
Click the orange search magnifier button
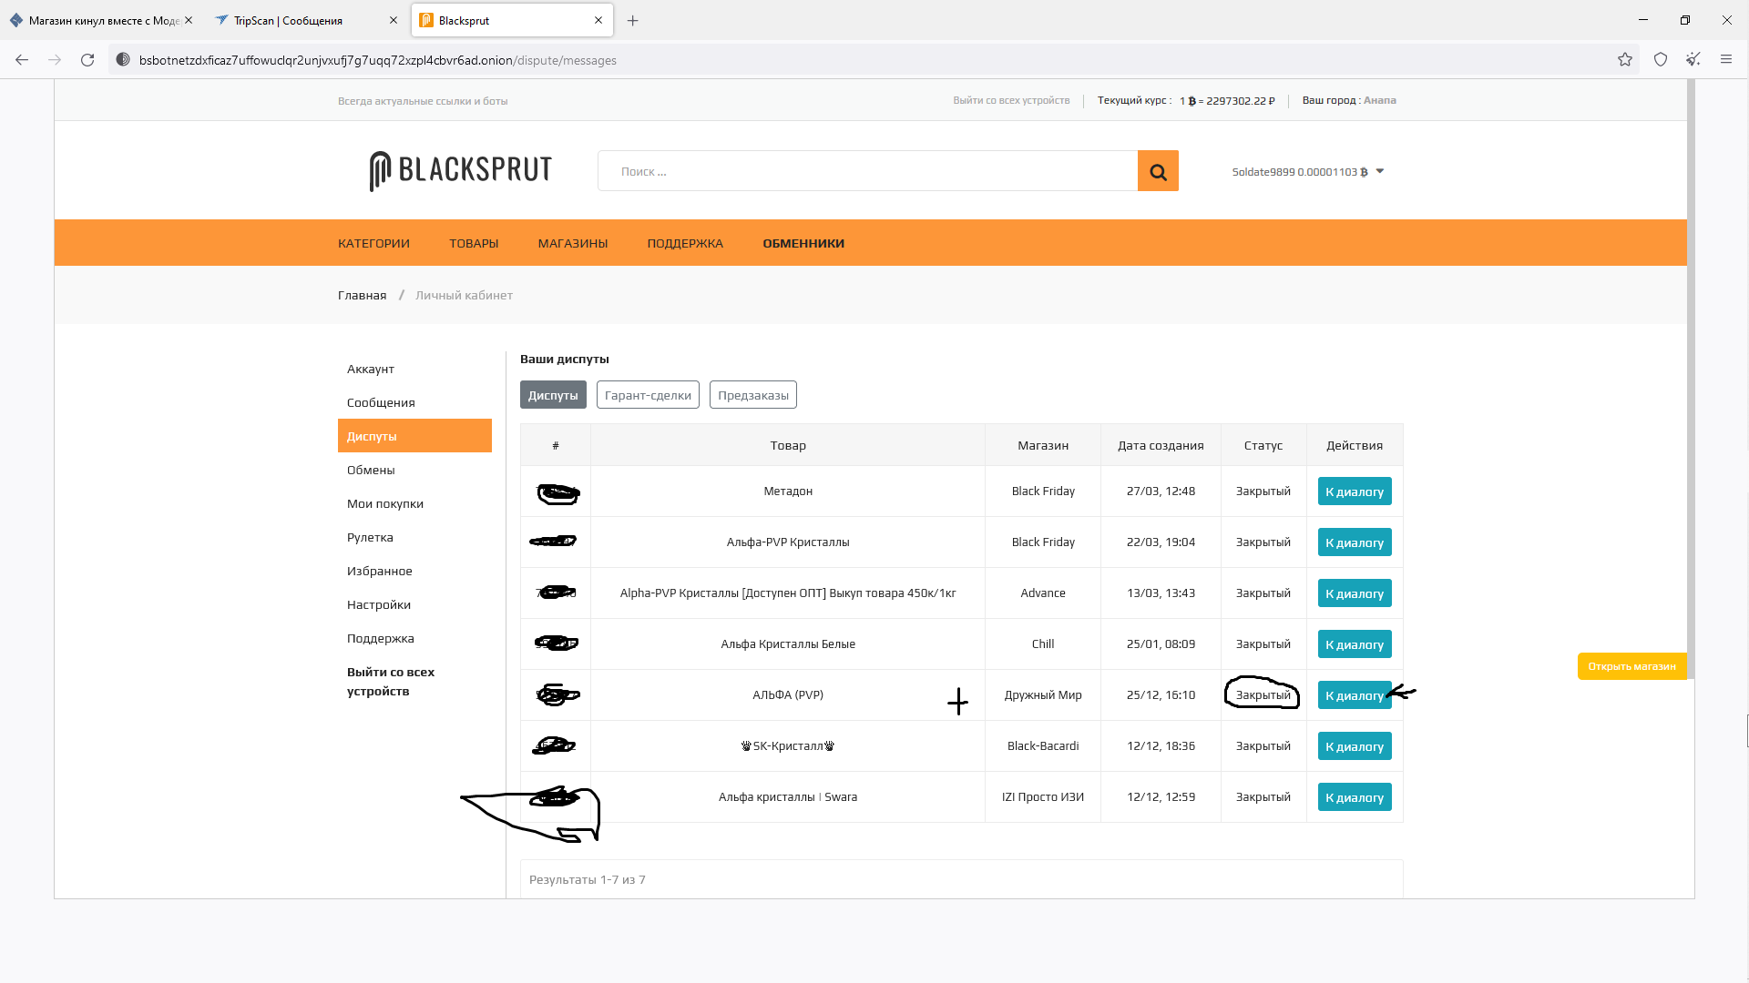coord(1158,171)
